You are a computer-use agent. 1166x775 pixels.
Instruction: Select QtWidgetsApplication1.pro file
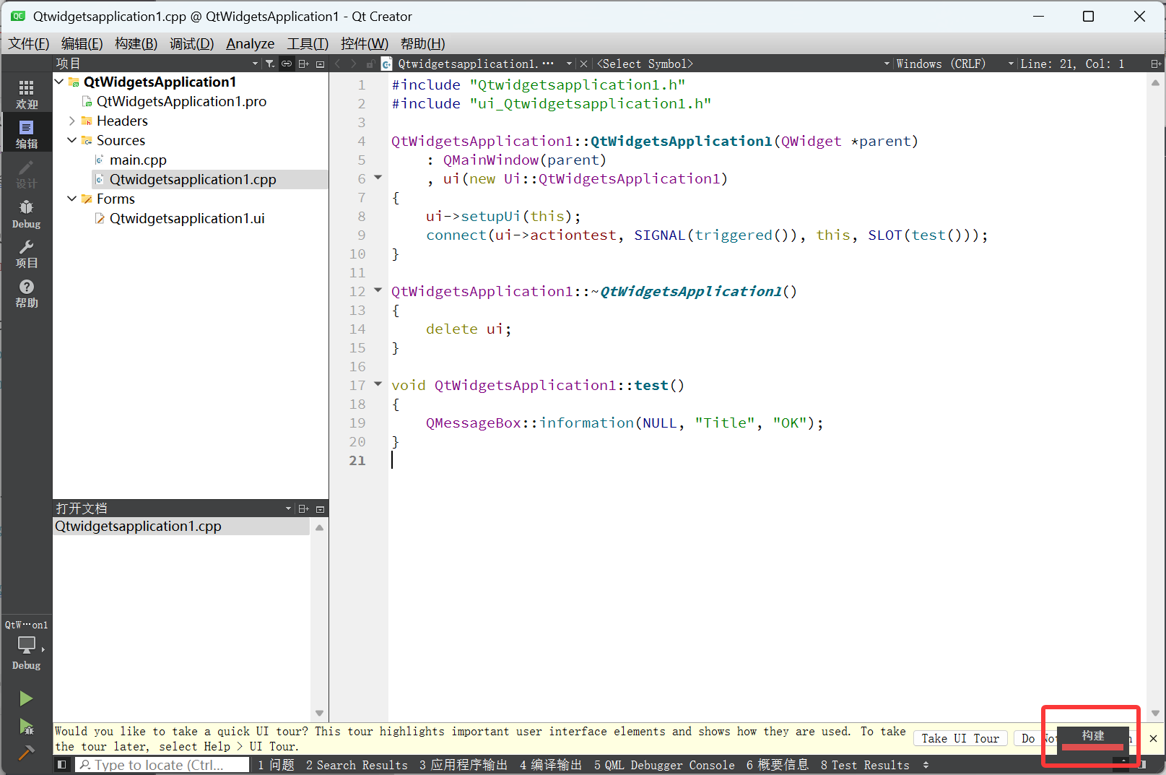coord(181,101)
